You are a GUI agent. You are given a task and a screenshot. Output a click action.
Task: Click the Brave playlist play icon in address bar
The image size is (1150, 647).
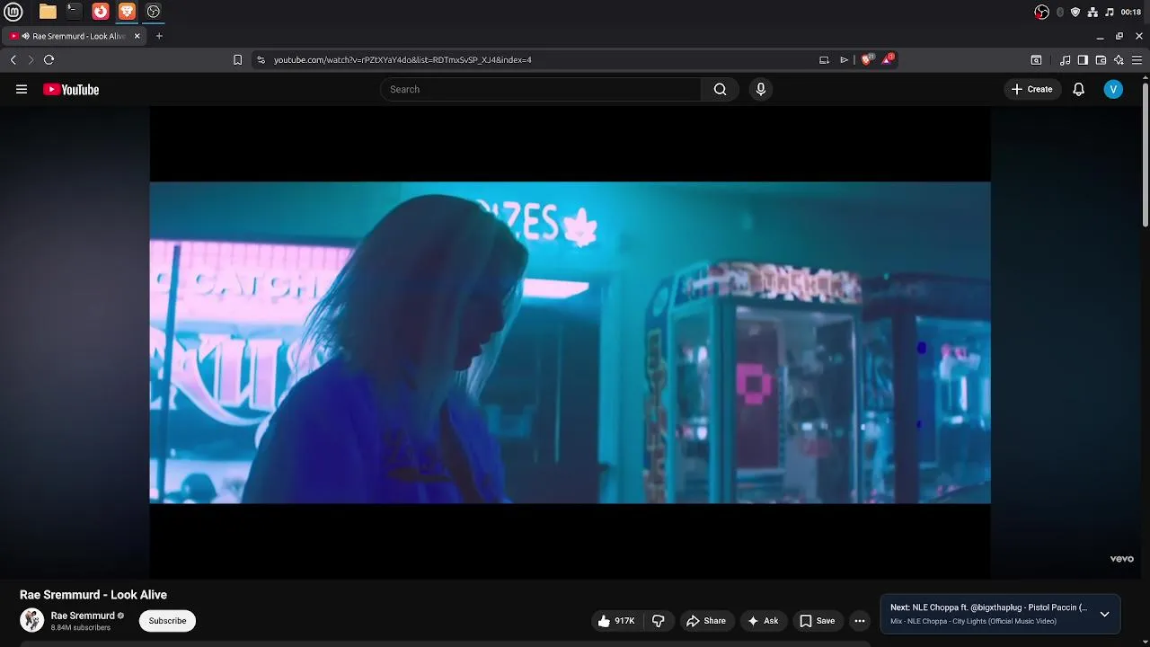pos(844,59)
